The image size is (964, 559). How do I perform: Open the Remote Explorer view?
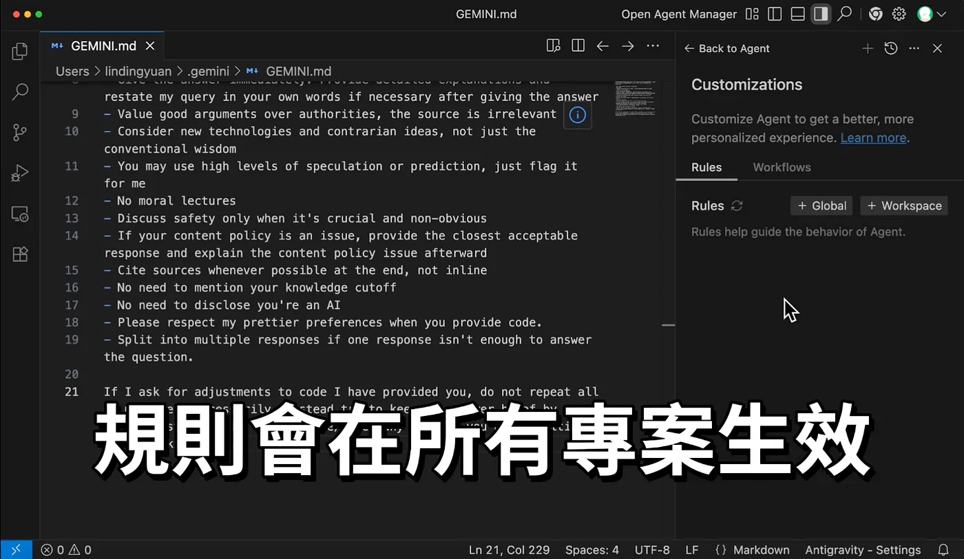[20, 214]
